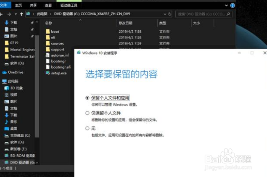The width and height of the screenshot is (267, 177).
Task: Go back with the left arrow
Action: click(1, 14)
